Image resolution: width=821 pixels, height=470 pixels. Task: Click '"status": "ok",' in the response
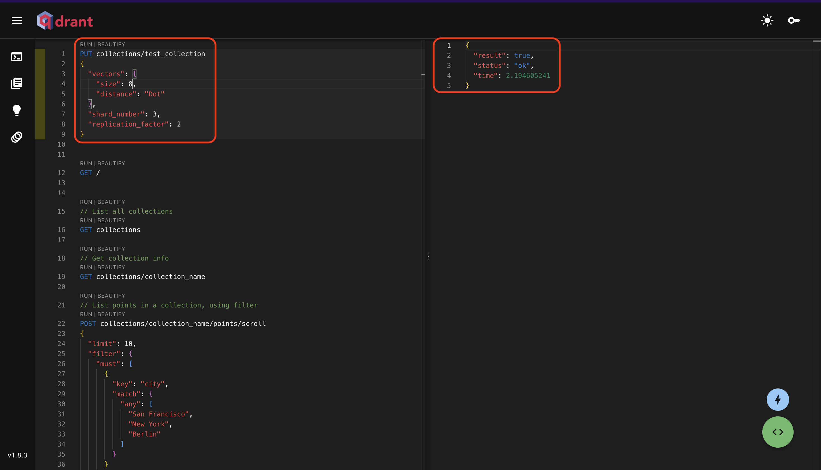503,66
